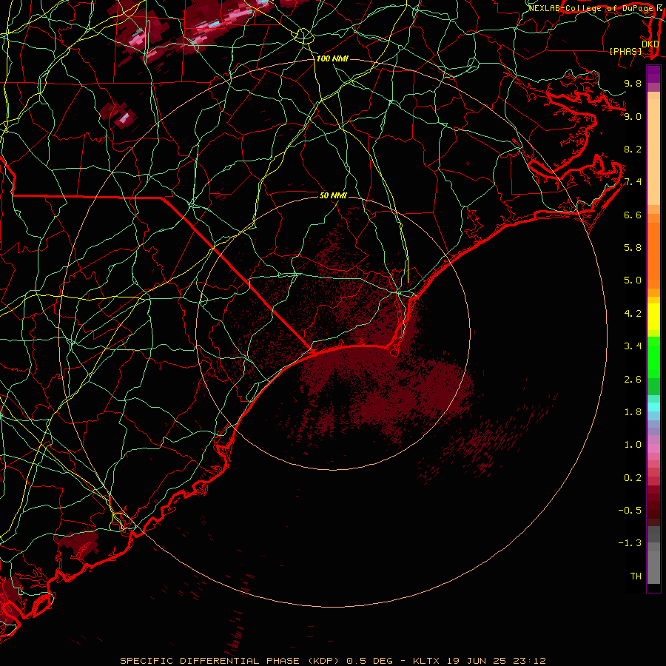666x666 pixels.
Task: Click the 7.4 scale value
Action: coord(633,182)
